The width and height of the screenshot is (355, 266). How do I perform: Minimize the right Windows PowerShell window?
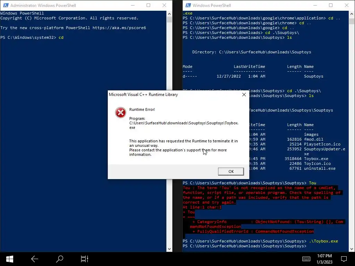tap(315, 5)
